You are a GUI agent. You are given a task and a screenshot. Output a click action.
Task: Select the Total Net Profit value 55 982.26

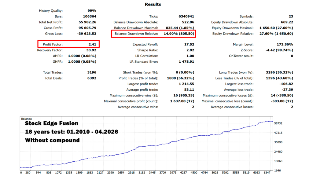[x=87, y=22]
